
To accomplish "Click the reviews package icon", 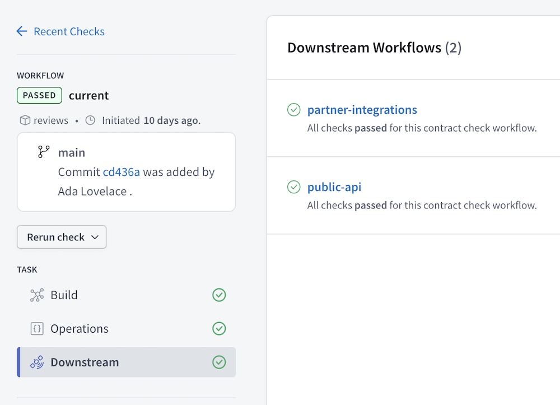I will 24,120.
